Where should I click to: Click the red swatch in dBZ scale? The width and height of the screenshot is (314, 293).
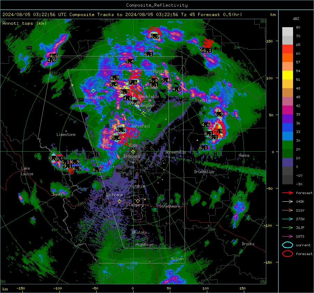click(287, 49)
